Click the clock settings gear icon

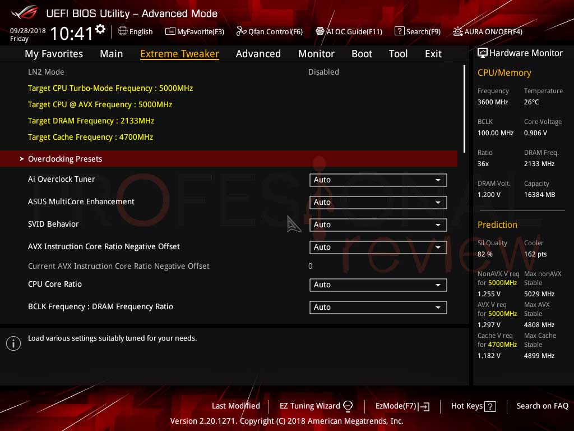coord(99,26)
